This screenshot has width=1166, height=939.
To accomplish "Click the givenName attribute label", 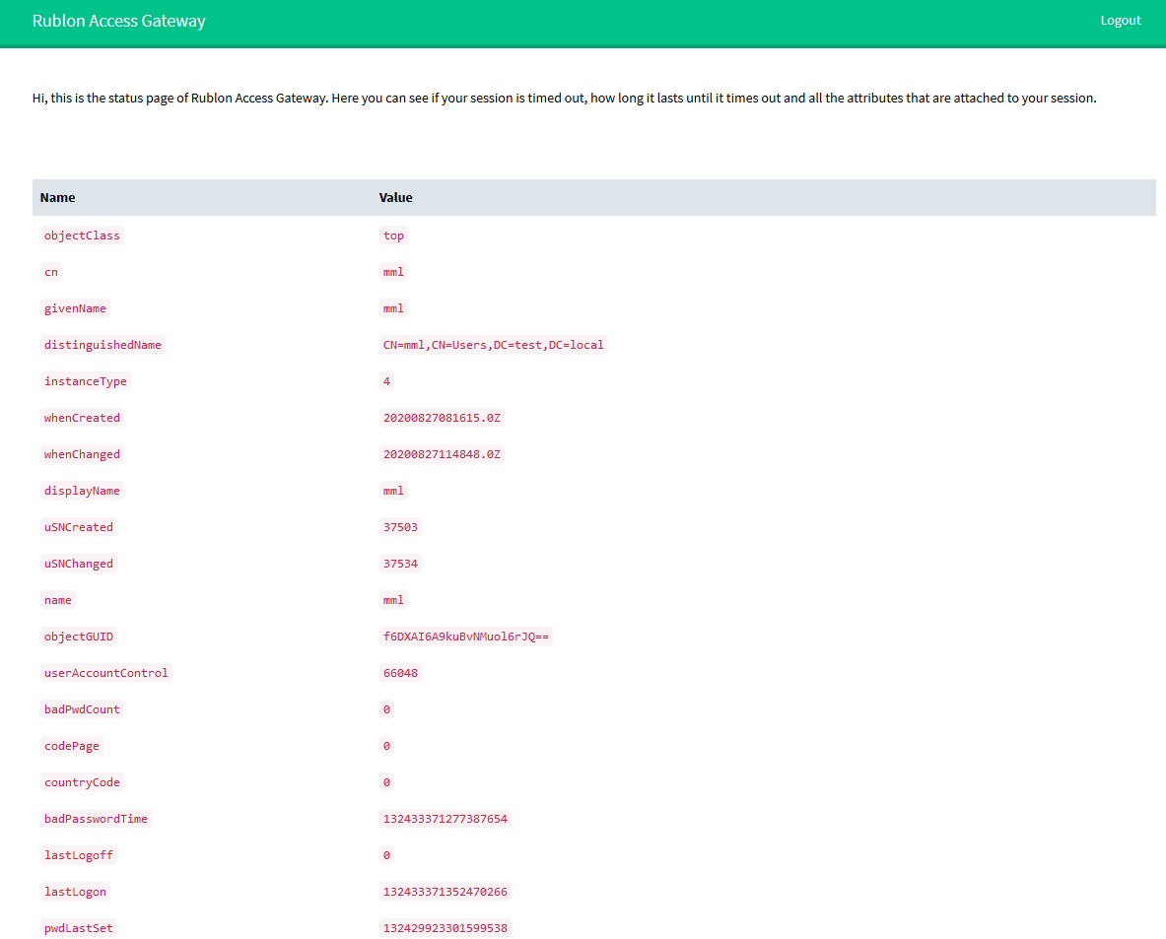I will coord(75,308).
